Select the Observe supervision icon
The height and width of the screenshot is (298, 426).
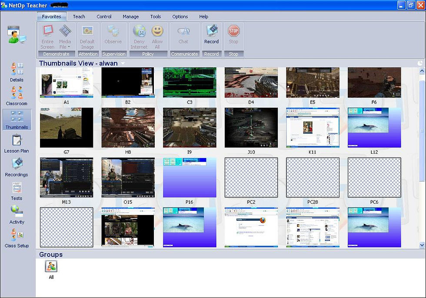[x=113, y=34]
